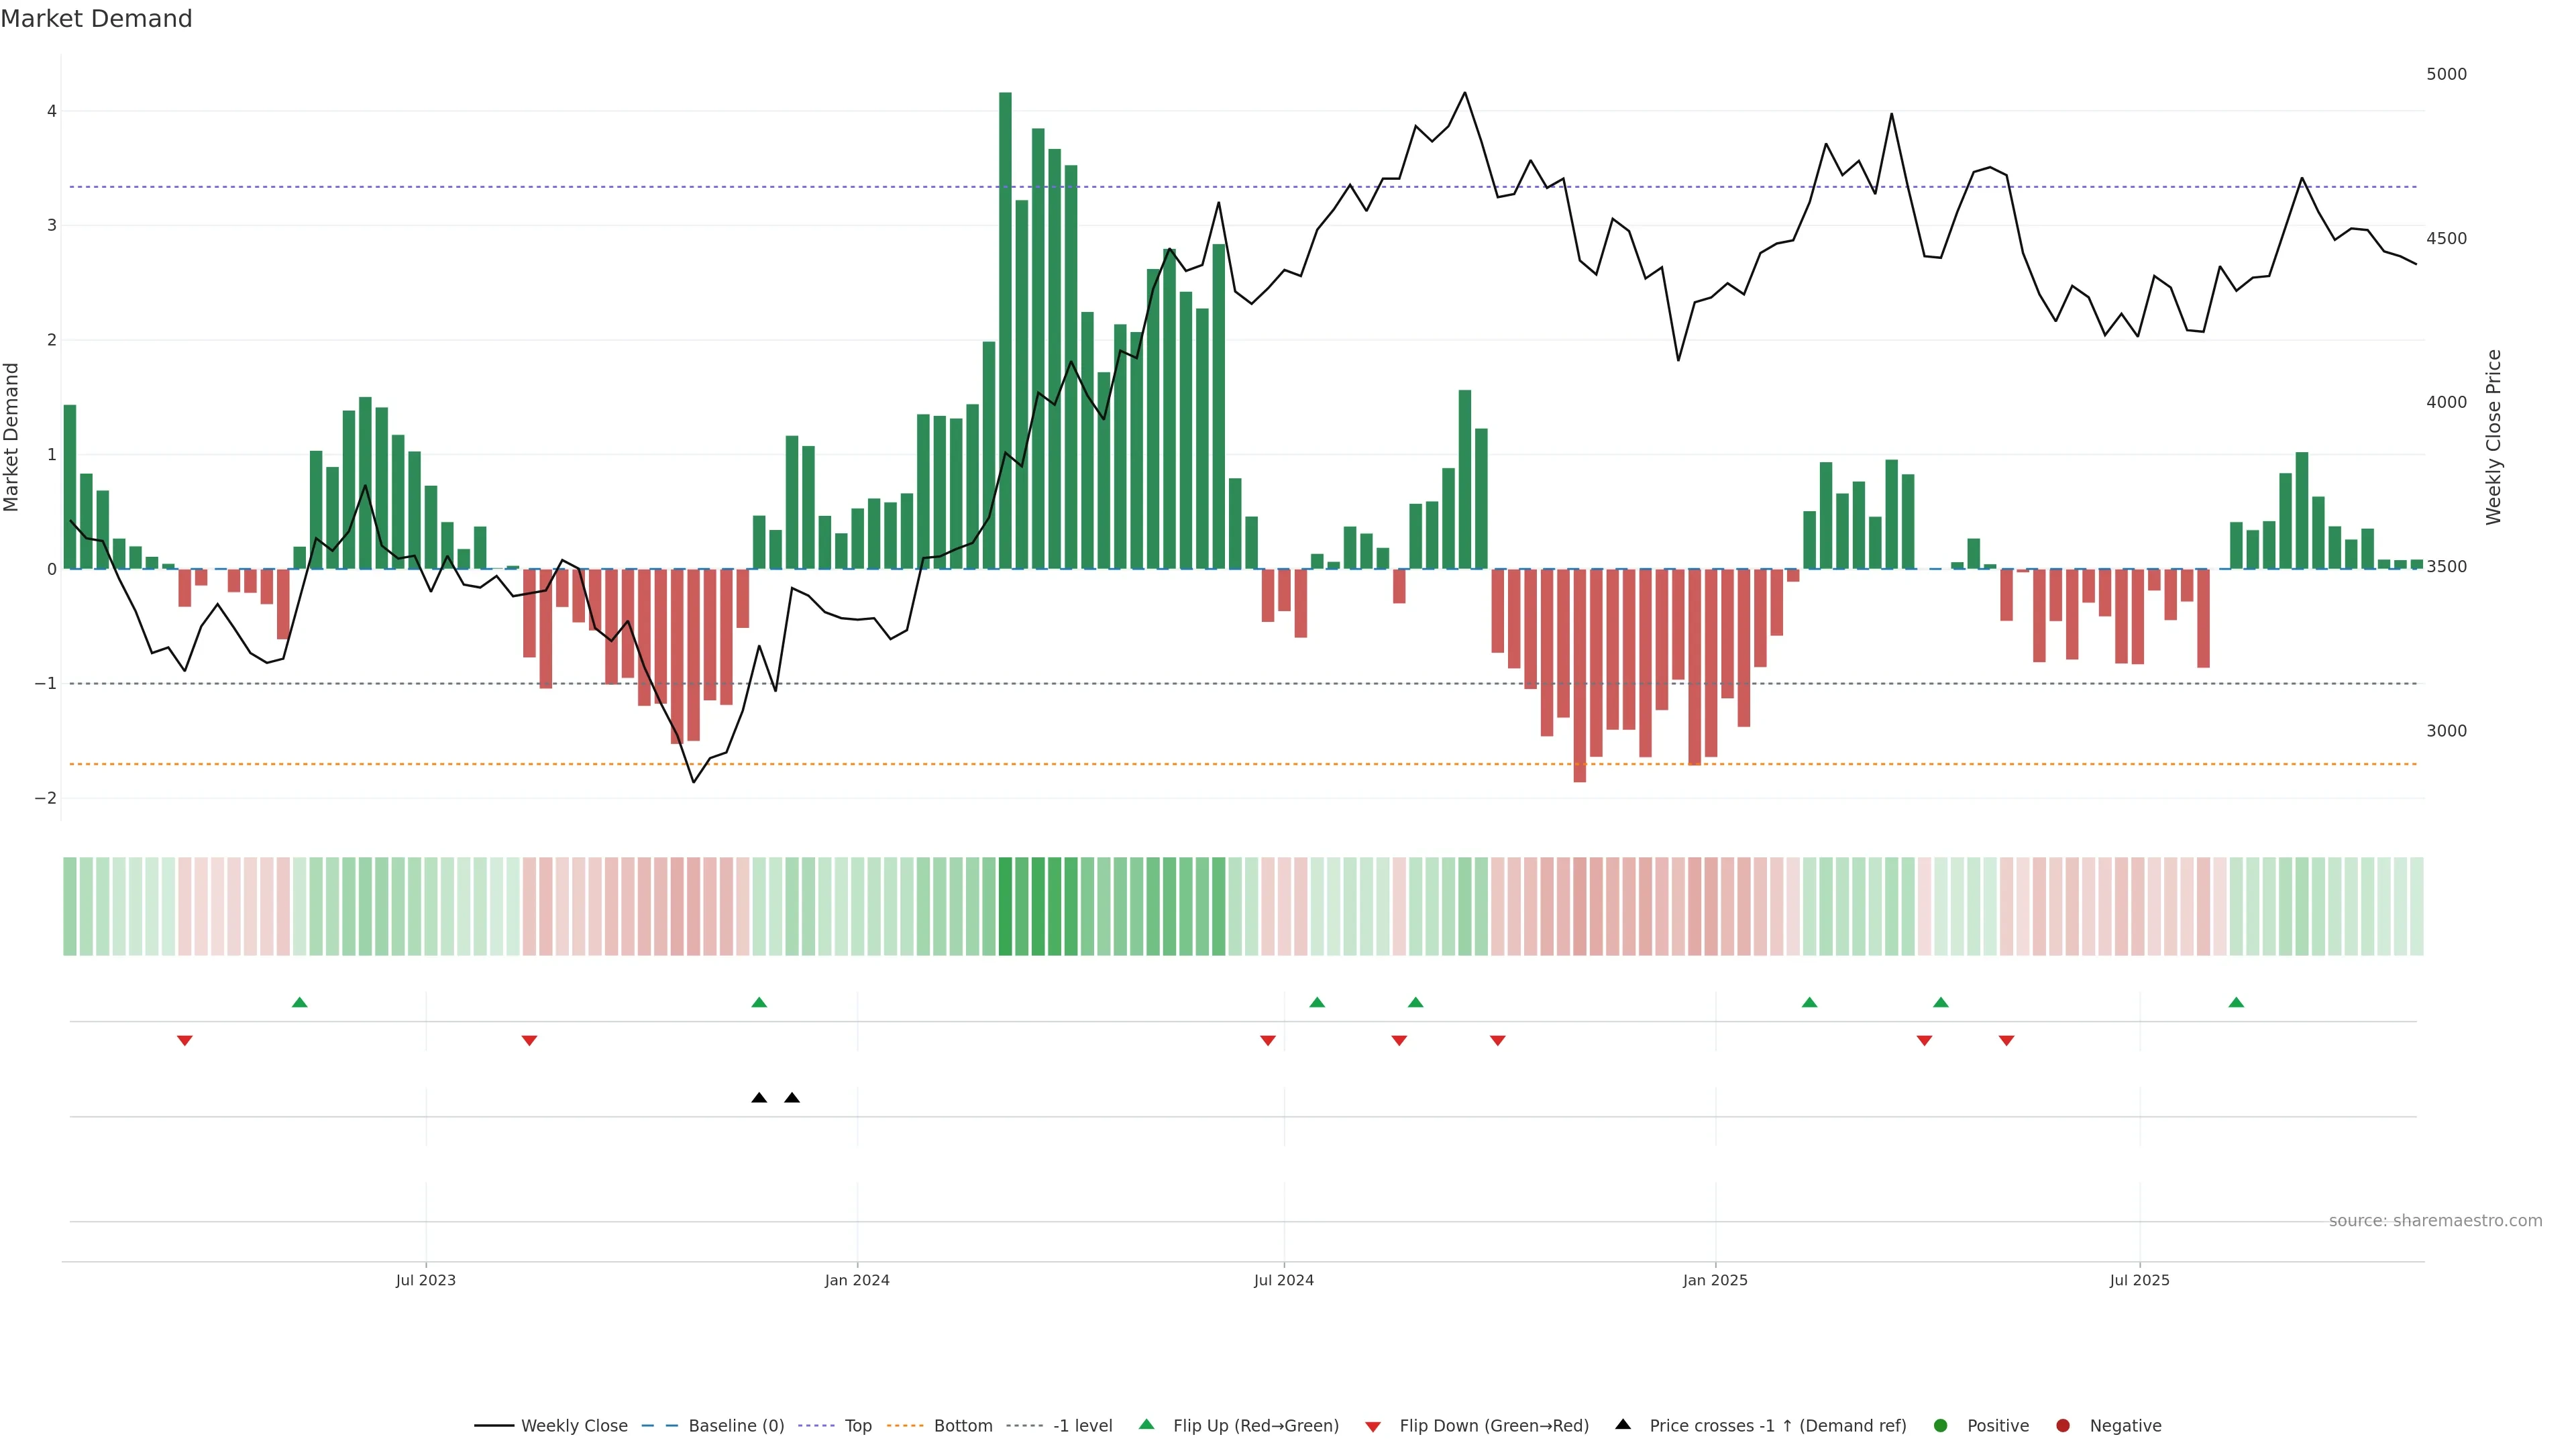
Task: Click red Flip Down triangle icon in legend
Action: [1373, 1426]
